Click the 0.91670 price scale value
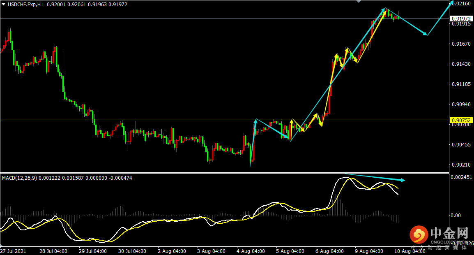The height and width of the screenshot is (255, 474). tap(462, 44)
